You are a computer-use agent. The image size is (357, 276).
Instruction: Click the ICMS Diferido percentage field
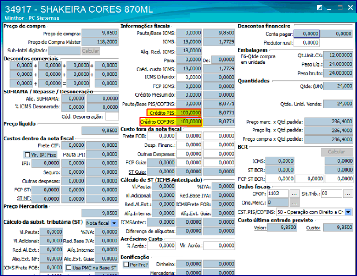click(x=189, y=78)
